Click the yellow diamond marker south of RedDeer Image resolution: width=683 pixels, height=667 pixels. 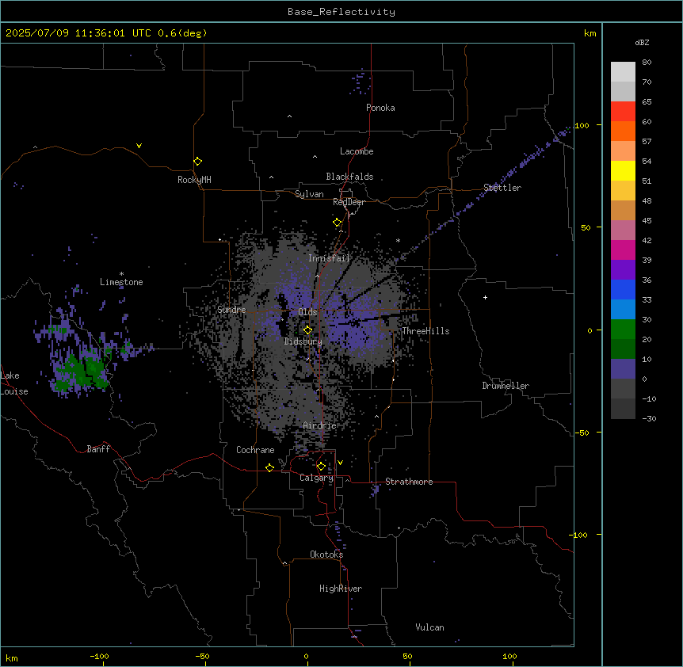(x=337, y=223)
